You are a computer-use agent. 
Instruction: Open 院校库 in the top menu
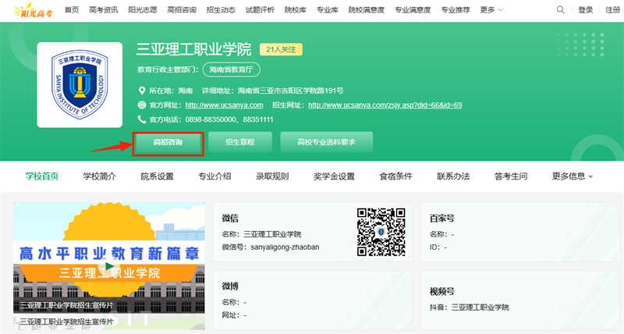tap(296, 10)
